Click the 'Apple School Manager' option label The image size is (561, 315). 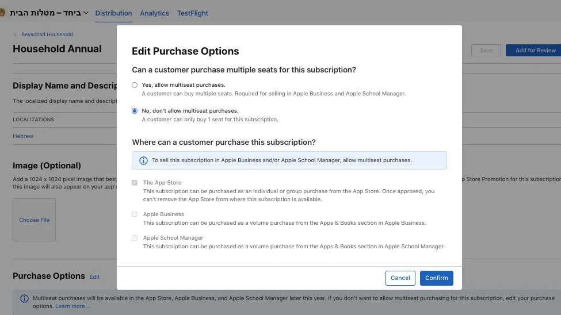click(173, 238)
